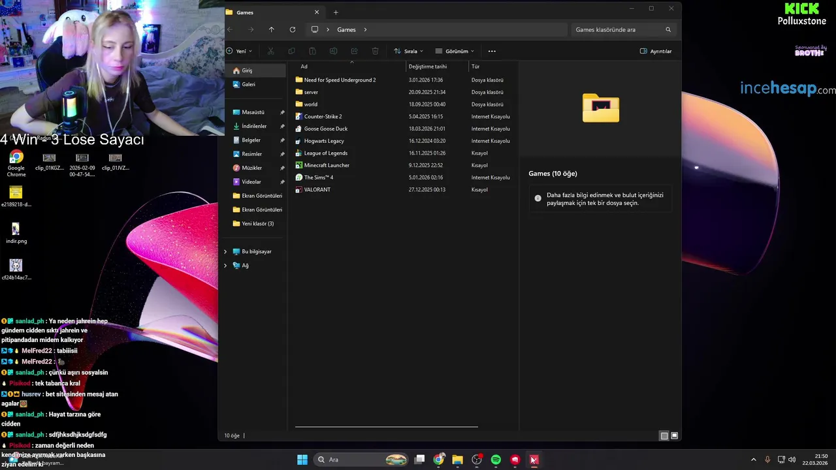Open new tab with plus button
Screen dimensions: 836x470
coord(336,12)
